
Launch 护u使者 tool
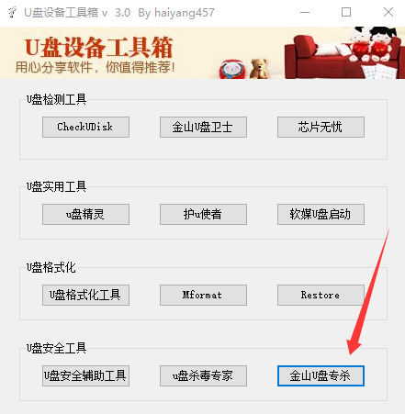pyautogui.click(x=203, y=214)
